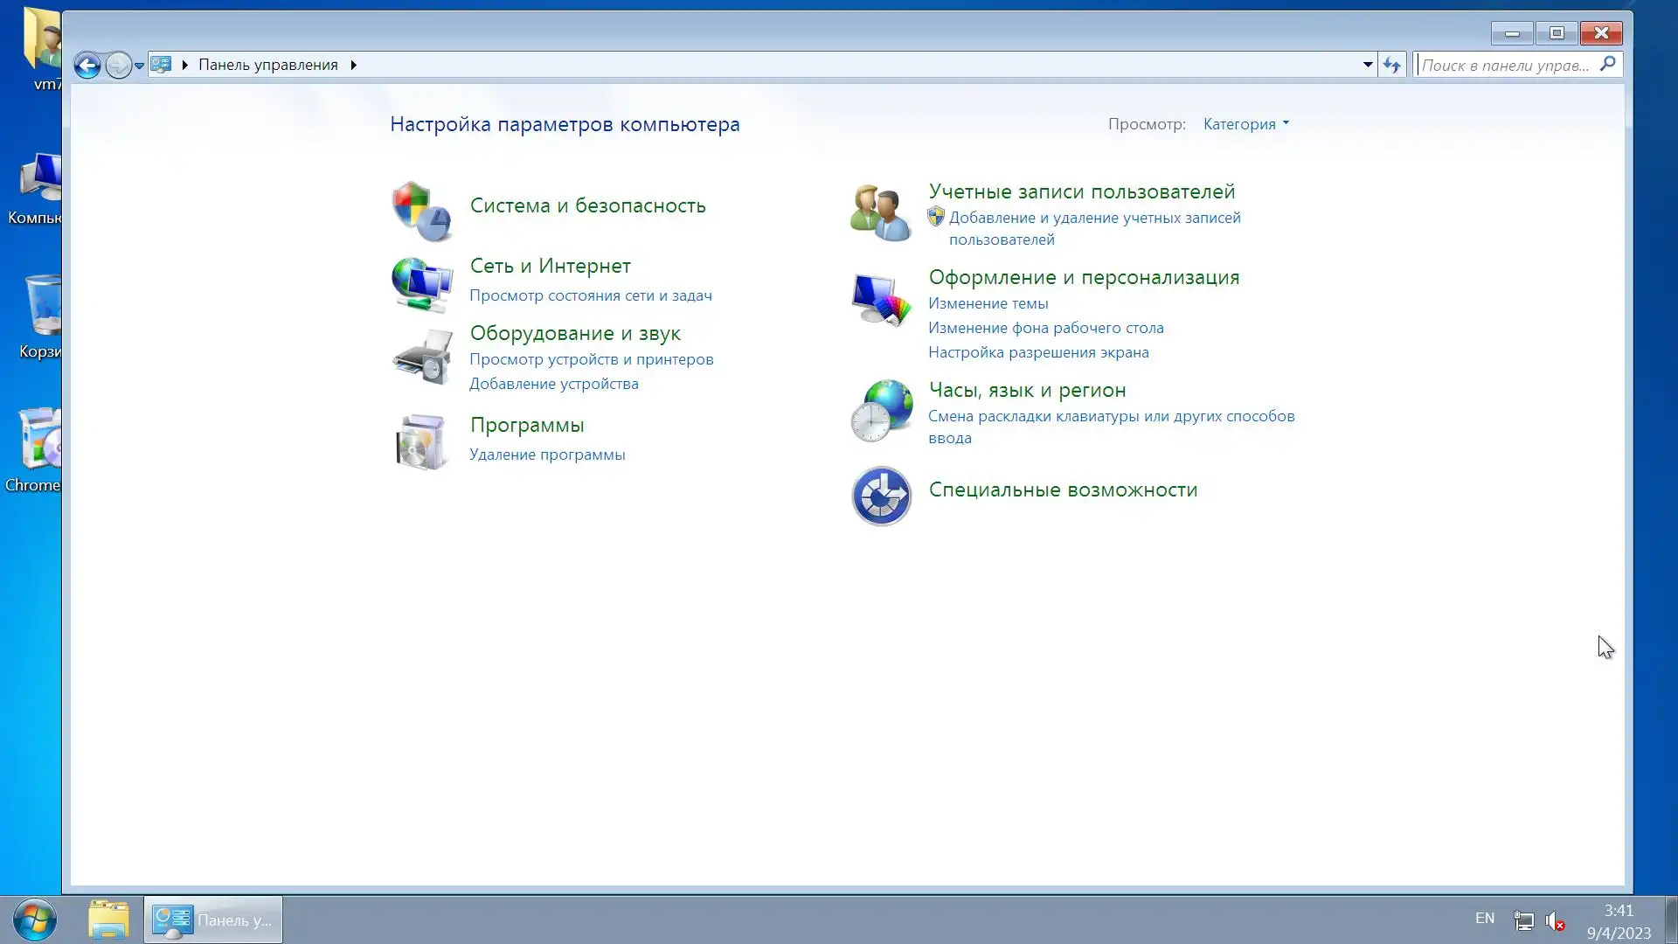Click the Настройка разрешения экрана link
This screenshot has height=944, width=1678.
[1038, 352]
